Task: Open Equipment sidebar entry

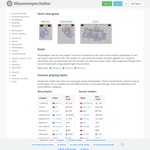Action: click(x=17, y=44)
